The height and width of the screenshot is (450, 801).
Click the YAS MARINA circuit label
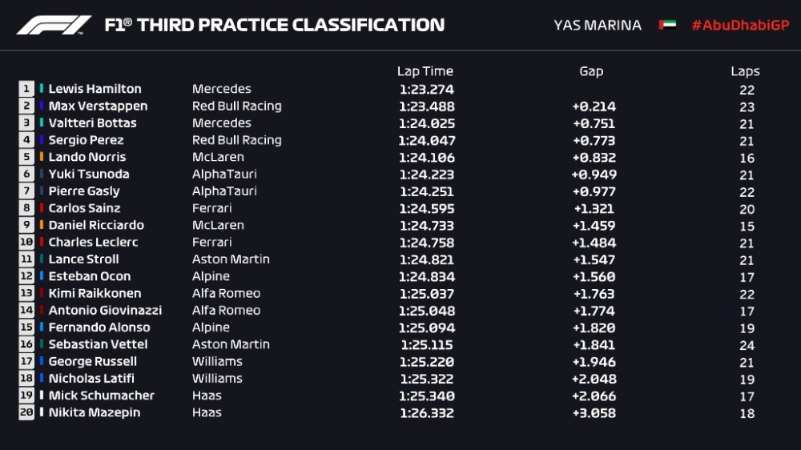598,25
